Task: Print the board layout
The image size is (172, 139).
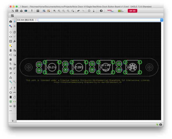Action: [x=21, y=11]
